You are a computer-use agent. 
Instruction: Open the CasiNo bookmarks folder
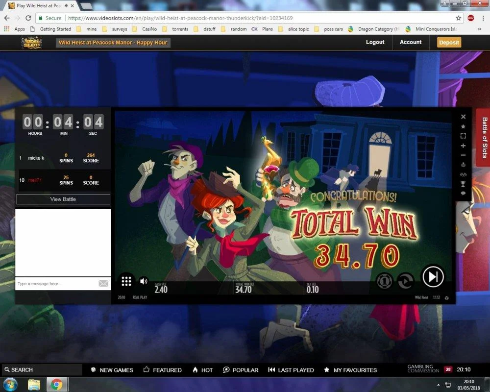click(145, 29)
